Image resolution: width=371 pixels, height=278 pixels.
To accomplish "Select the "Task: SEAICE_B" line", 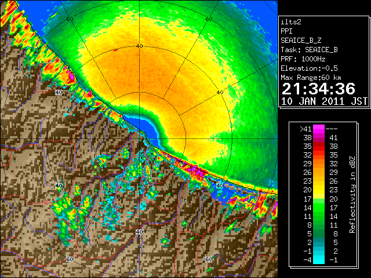I will (x=309, y=50).
